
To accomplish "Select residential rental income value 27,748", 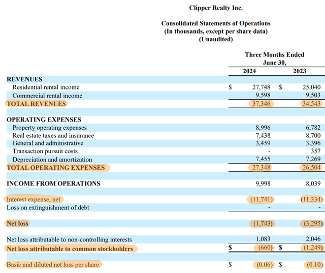I will point(261,87).
